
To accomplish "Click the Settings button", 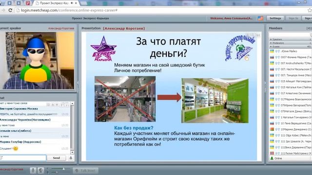I will point(275,18).
